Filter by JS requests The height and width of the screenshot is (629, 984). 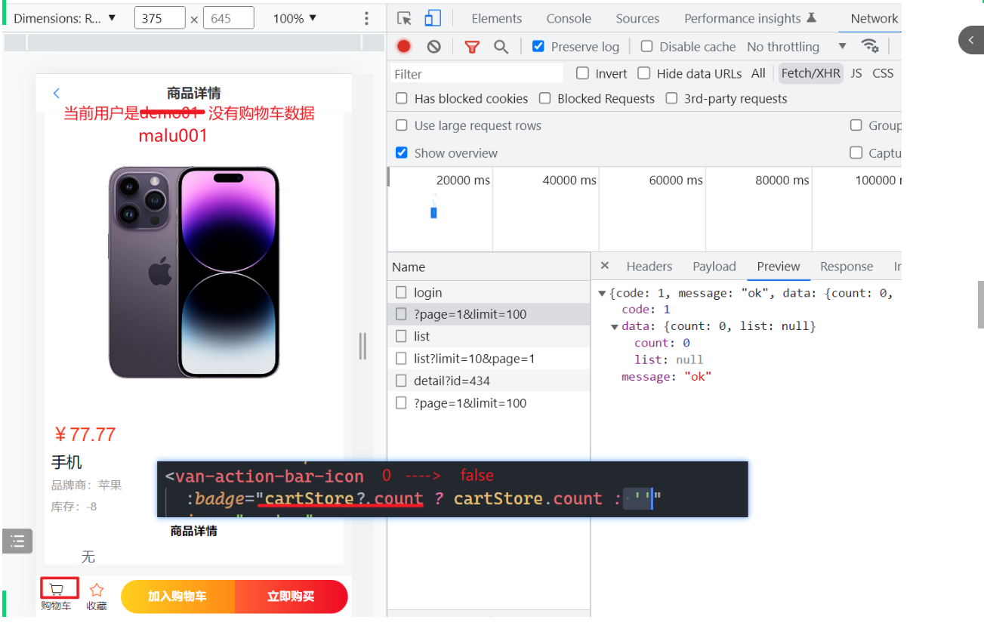pos(856,73)
